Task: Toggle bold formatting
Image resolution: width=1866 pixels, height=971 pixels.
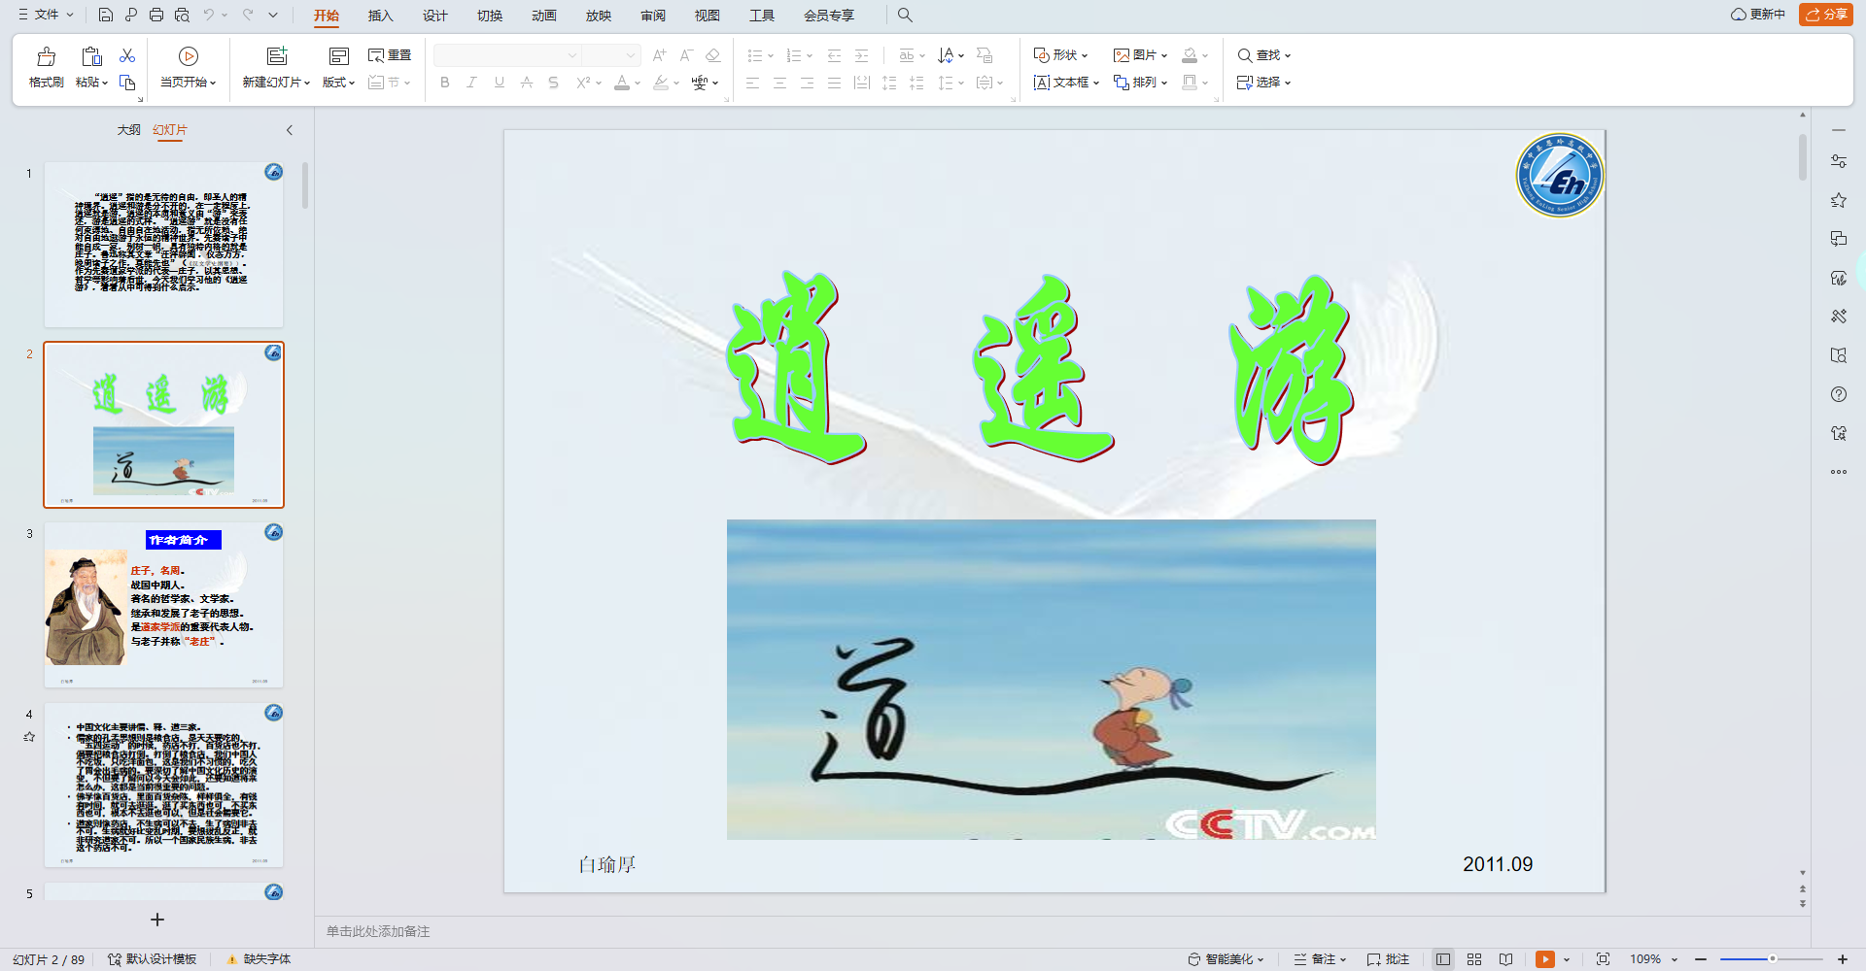Action: [x=445, y=83]
